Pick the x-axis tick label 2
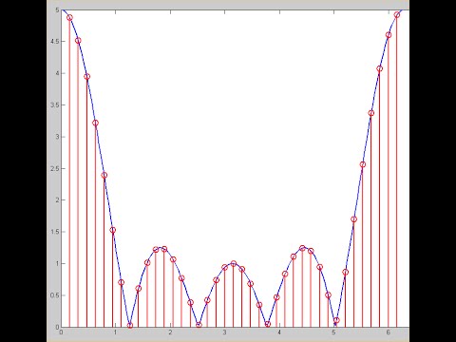This screenshot has width=456, height=342. (170, 332)
